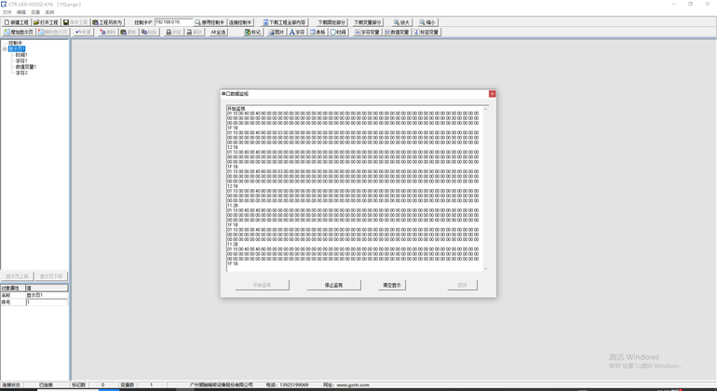This screenshot has width=717, height=391.
Task: Insert a 图片 picture element
Action: (x=277, y=32)
